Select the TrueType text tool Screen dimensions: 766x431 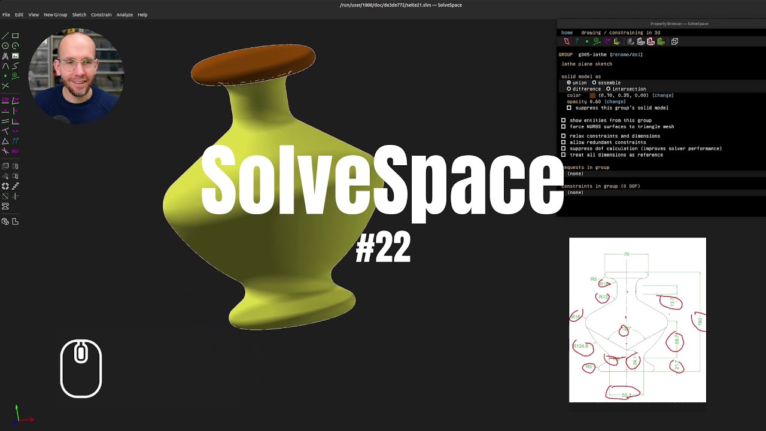(x=5, y=56)
